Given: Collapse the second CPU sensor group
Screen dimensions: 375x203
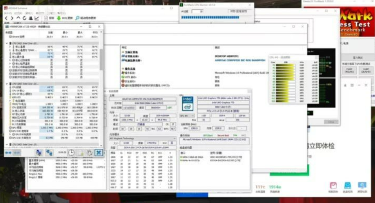Looking at the screenshot, I should coord(7,84).
